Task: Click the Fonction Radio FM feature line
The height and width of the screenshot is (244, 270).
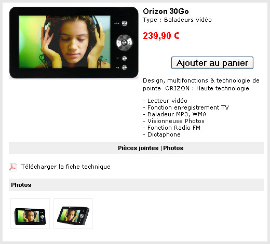Action: (x=172, y=128)
